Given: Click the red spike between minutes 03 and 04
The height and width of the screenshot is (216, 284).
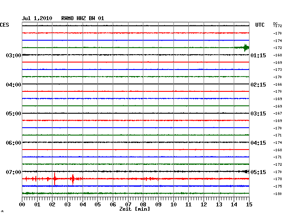Looking at the screenshot, I should tap(73, 179).
